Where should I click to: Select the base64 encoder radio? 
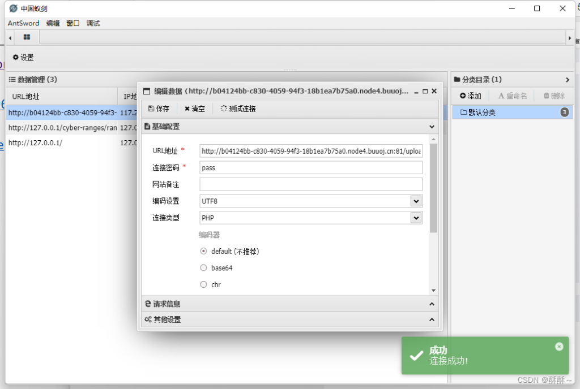[x=203, y=267]
